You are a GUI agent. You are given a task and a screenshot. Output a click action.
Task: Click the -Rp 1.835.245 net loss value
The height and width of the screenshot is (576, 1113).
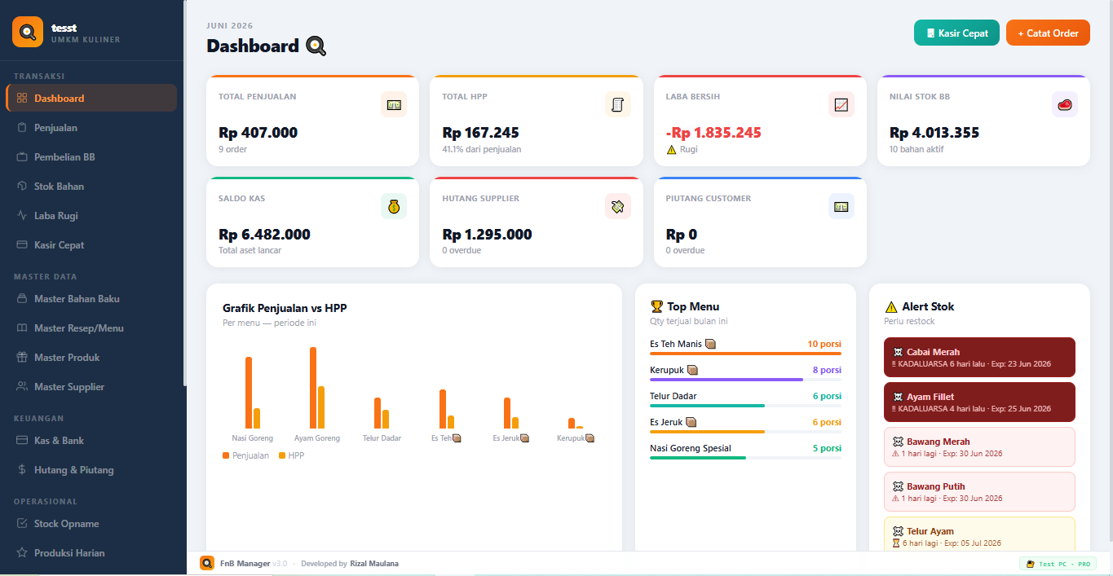pyautogui.click(x=713, y=133)
